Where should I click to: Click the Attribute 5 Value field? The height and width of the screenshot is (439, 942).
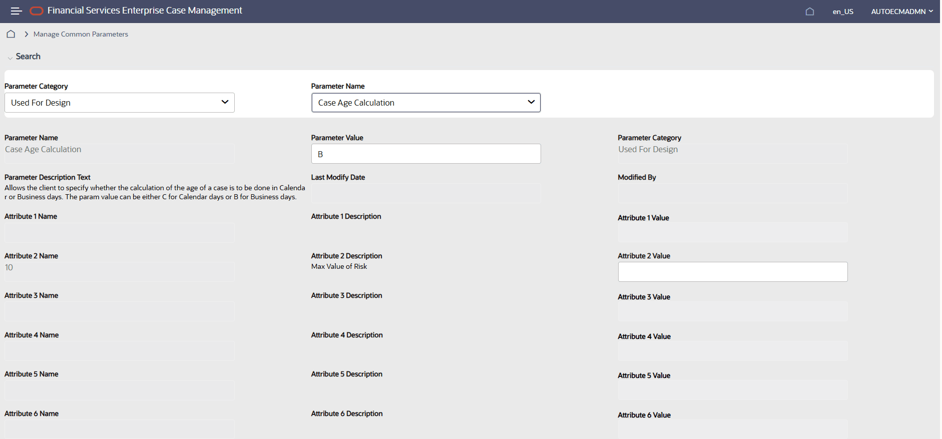pyautogui.click(x=733, y=390)
